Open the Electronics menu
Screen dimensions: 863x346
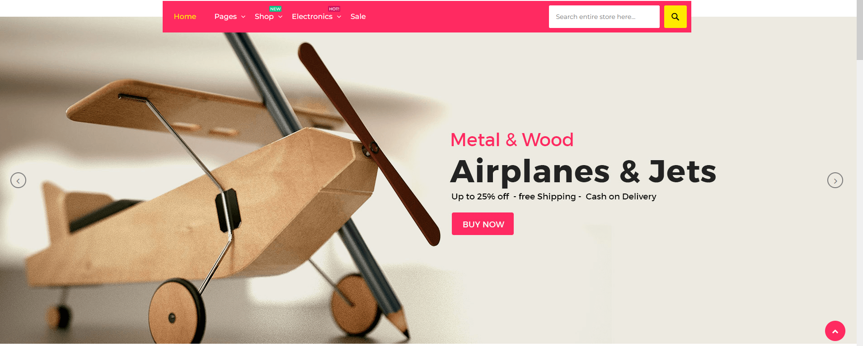click(x=312, y=17)
